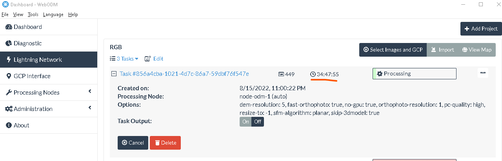Click the Processing status progress bar
This screenshot has height=161, width=502.
[x=414, y=73]
